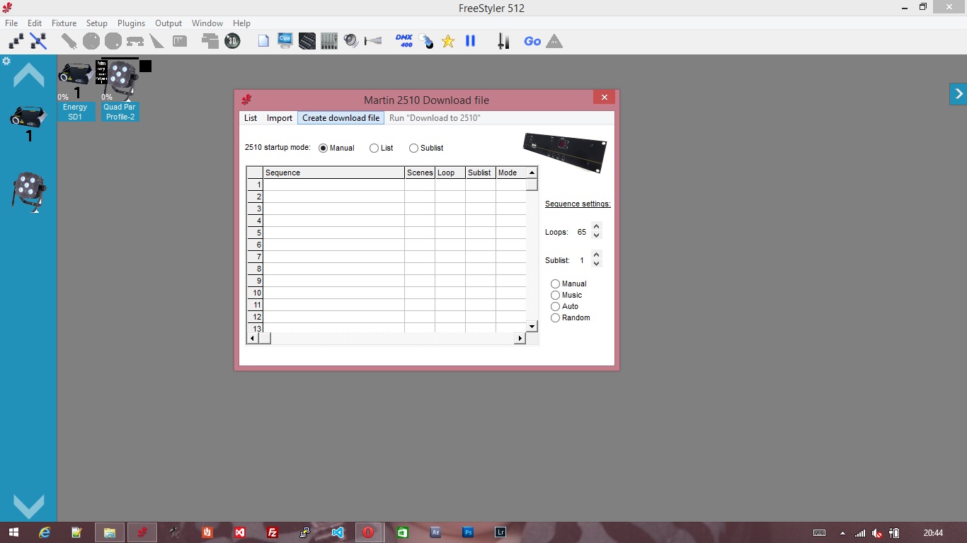The height and width of the screenshot is (543, 967).
Task: Open the 3D visualizer toolbar icon
Action: click(x=232, y=41)
